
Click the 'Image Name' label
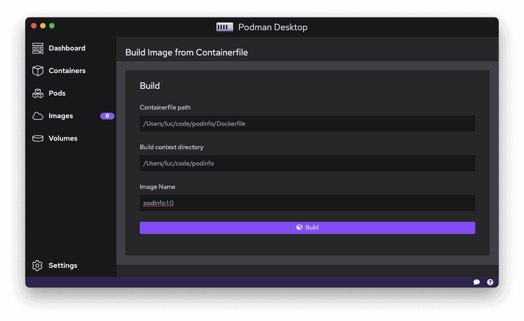tap(157, 187)
